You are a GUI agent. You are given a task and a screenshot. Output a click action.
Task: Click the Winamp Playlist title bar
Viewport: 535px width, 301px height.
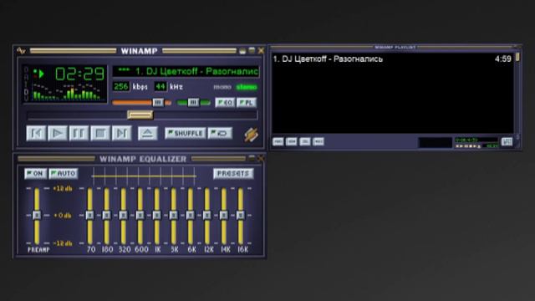tap(395, 47)
